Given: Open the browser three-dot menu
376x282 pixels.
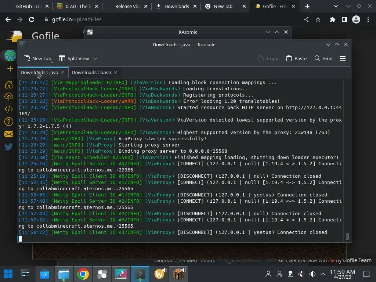Looking at the screenshot, I should pyautogui.click(x=368, y=19).
